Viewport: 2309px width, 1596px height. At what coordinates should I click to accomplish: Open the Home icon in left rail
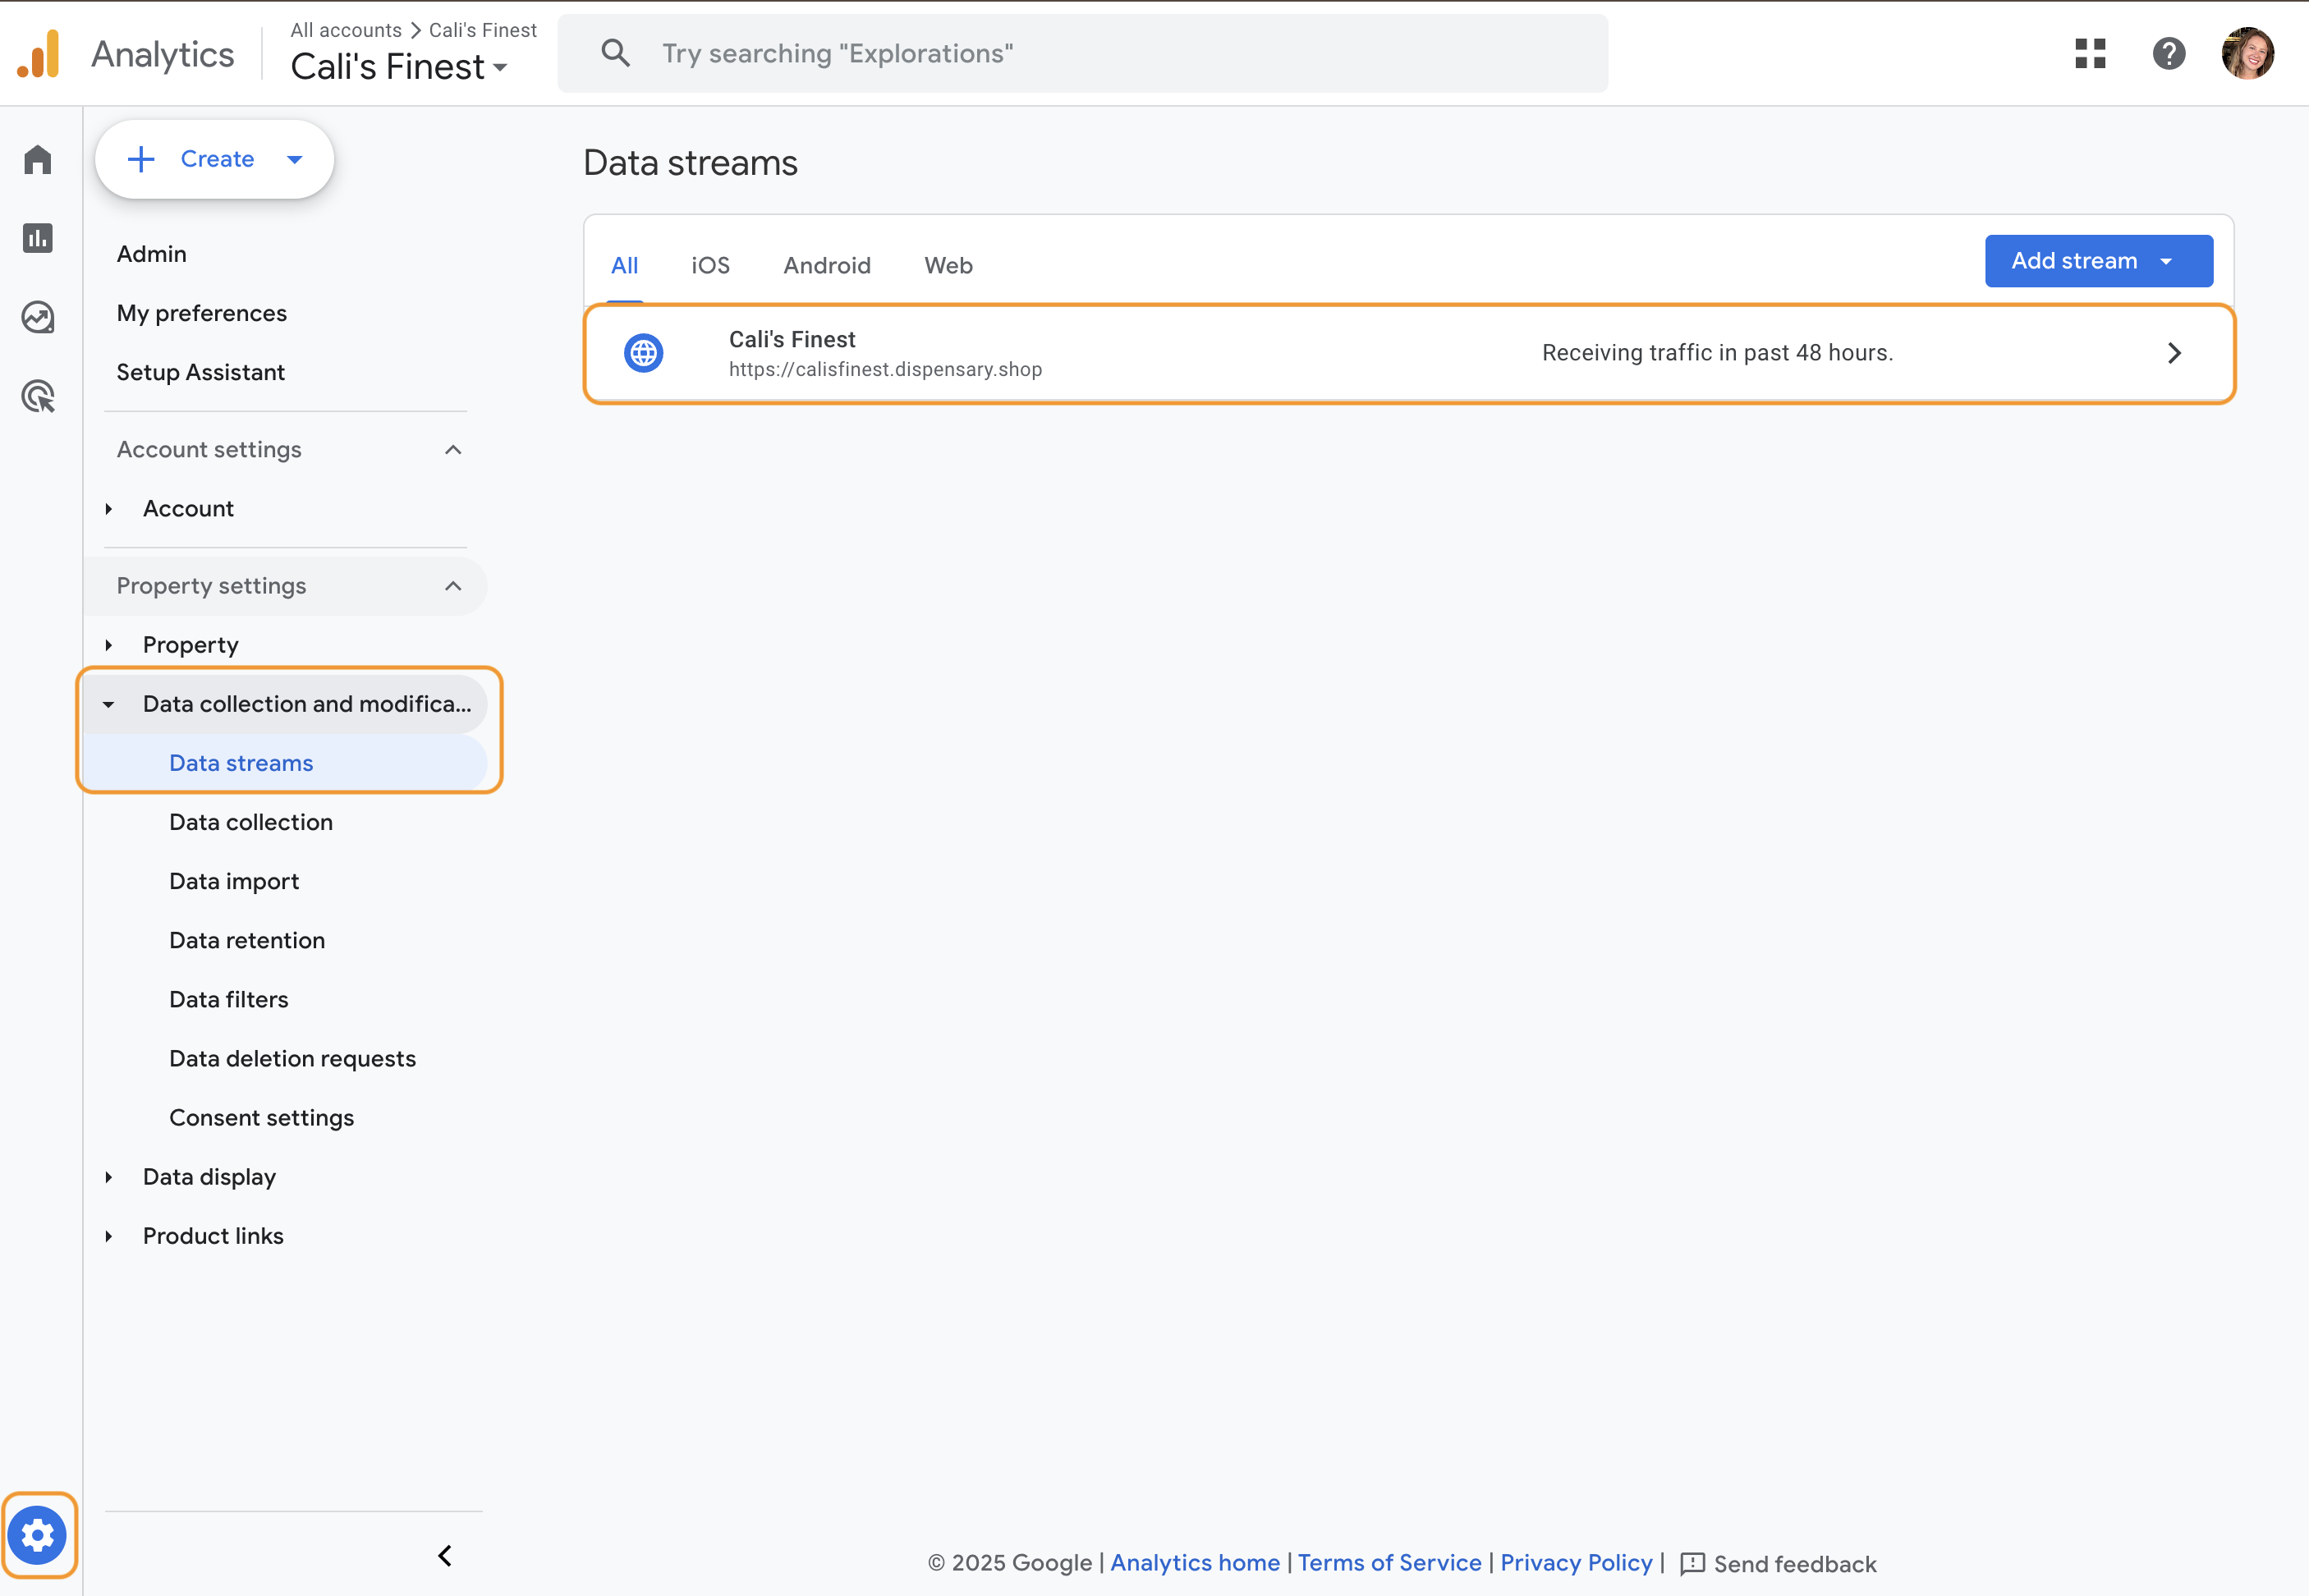[38, 159]
